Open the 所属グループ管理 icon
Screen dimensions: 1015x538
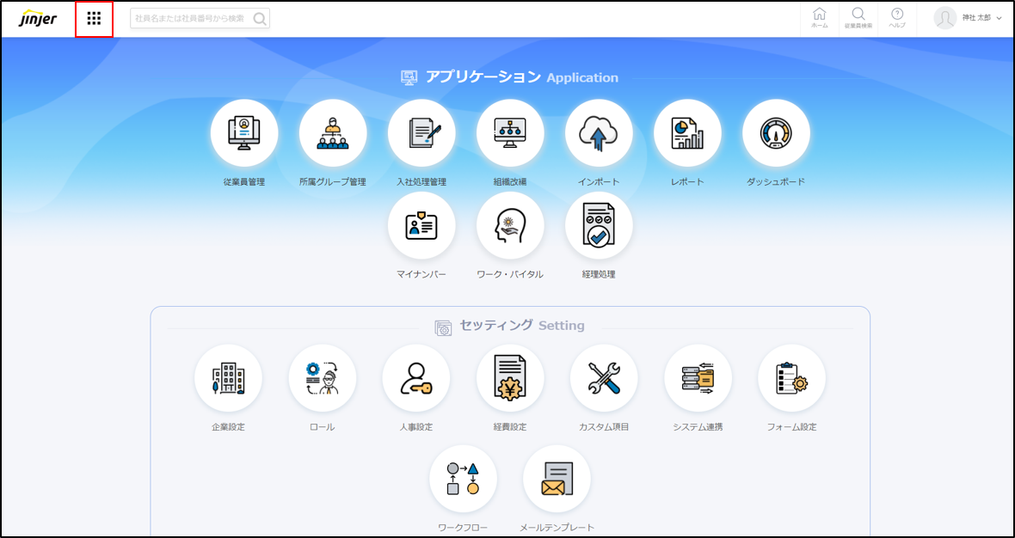point(333,132)
